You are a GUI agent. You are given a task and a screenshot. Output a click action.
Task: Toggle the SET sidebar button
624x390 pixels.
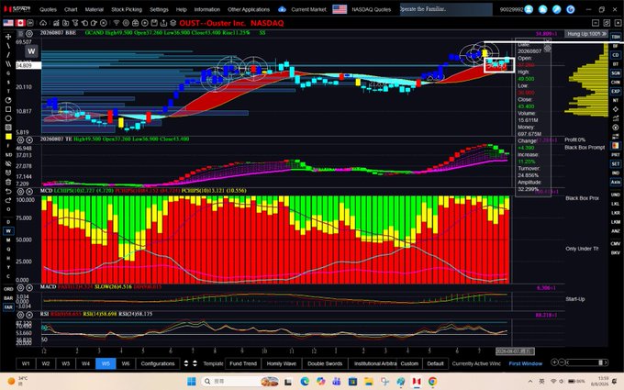point(615,163)
